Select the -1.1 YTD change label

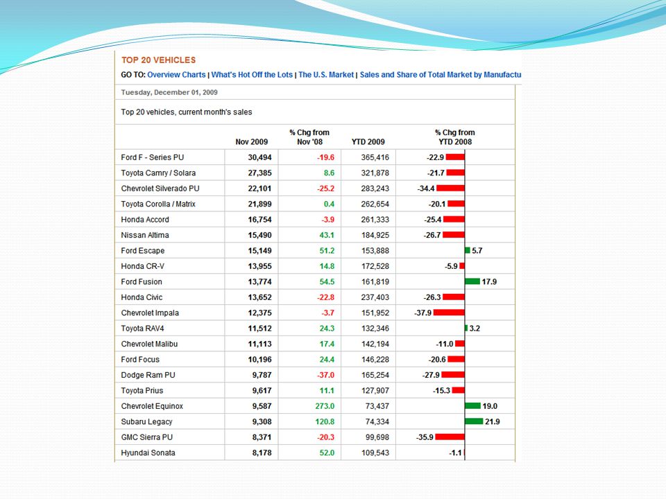point(455,453)
